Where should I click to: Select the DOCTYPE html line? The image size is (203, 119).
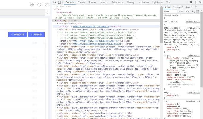tap(63, 7)
